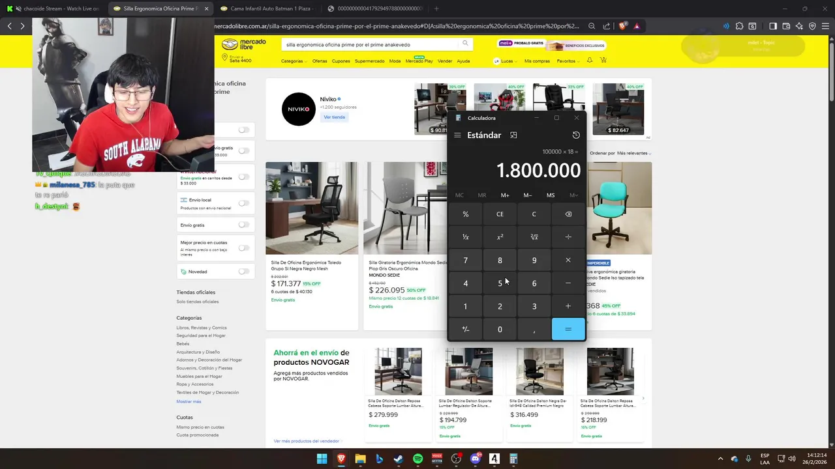Image resolution: width=835 pixels, height=469 pixels.
Task: Expand Mostrar más under Categorías
Action: pyautogui.click(x=189, y=401)
